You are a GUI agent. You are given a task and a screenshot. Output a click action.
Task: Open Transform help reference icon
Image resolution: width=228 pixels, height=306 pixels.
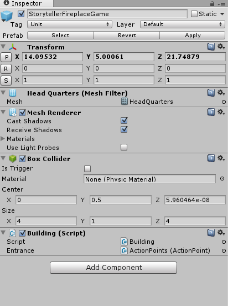click(x=211, y=47)
